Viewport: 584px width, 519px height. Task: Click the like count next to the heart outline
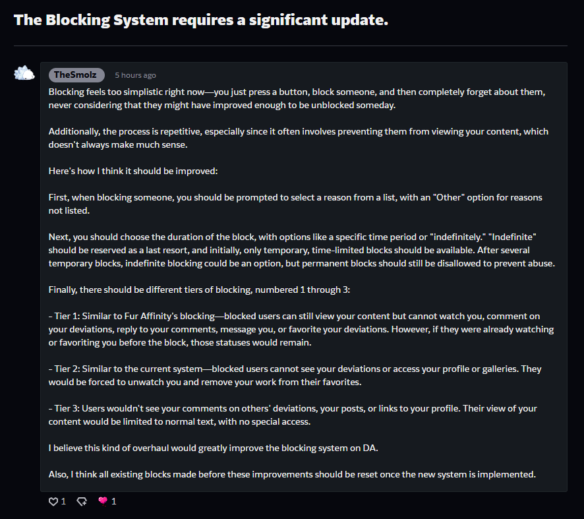[x=63, y=502]
